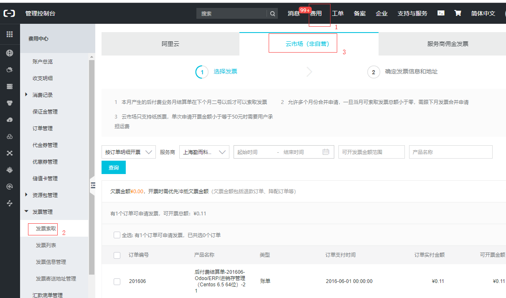Click the globe icon in left rail
This screenshot has height=298, width=506.
(10, 53)
